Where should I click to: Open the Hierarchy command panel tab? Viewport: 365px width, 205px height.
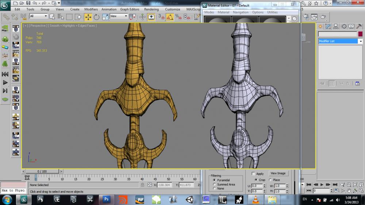336,26
